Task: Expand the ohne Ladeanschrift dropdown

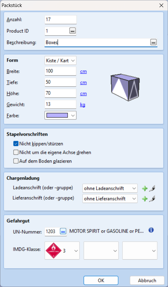Action: [110, 188]
